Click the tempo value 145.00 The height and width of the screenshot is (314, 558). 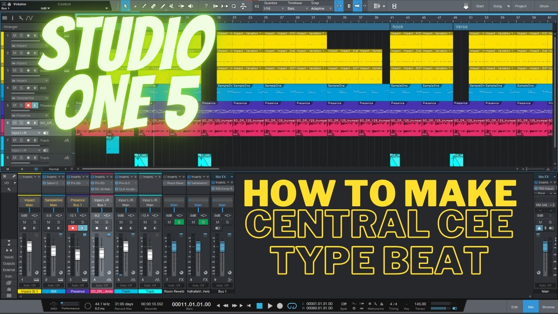click(420, 304)
